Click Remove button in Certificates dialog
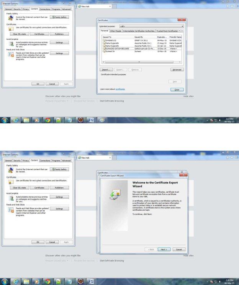This screenshot has height=285, width=239. [x=135, y=70]
